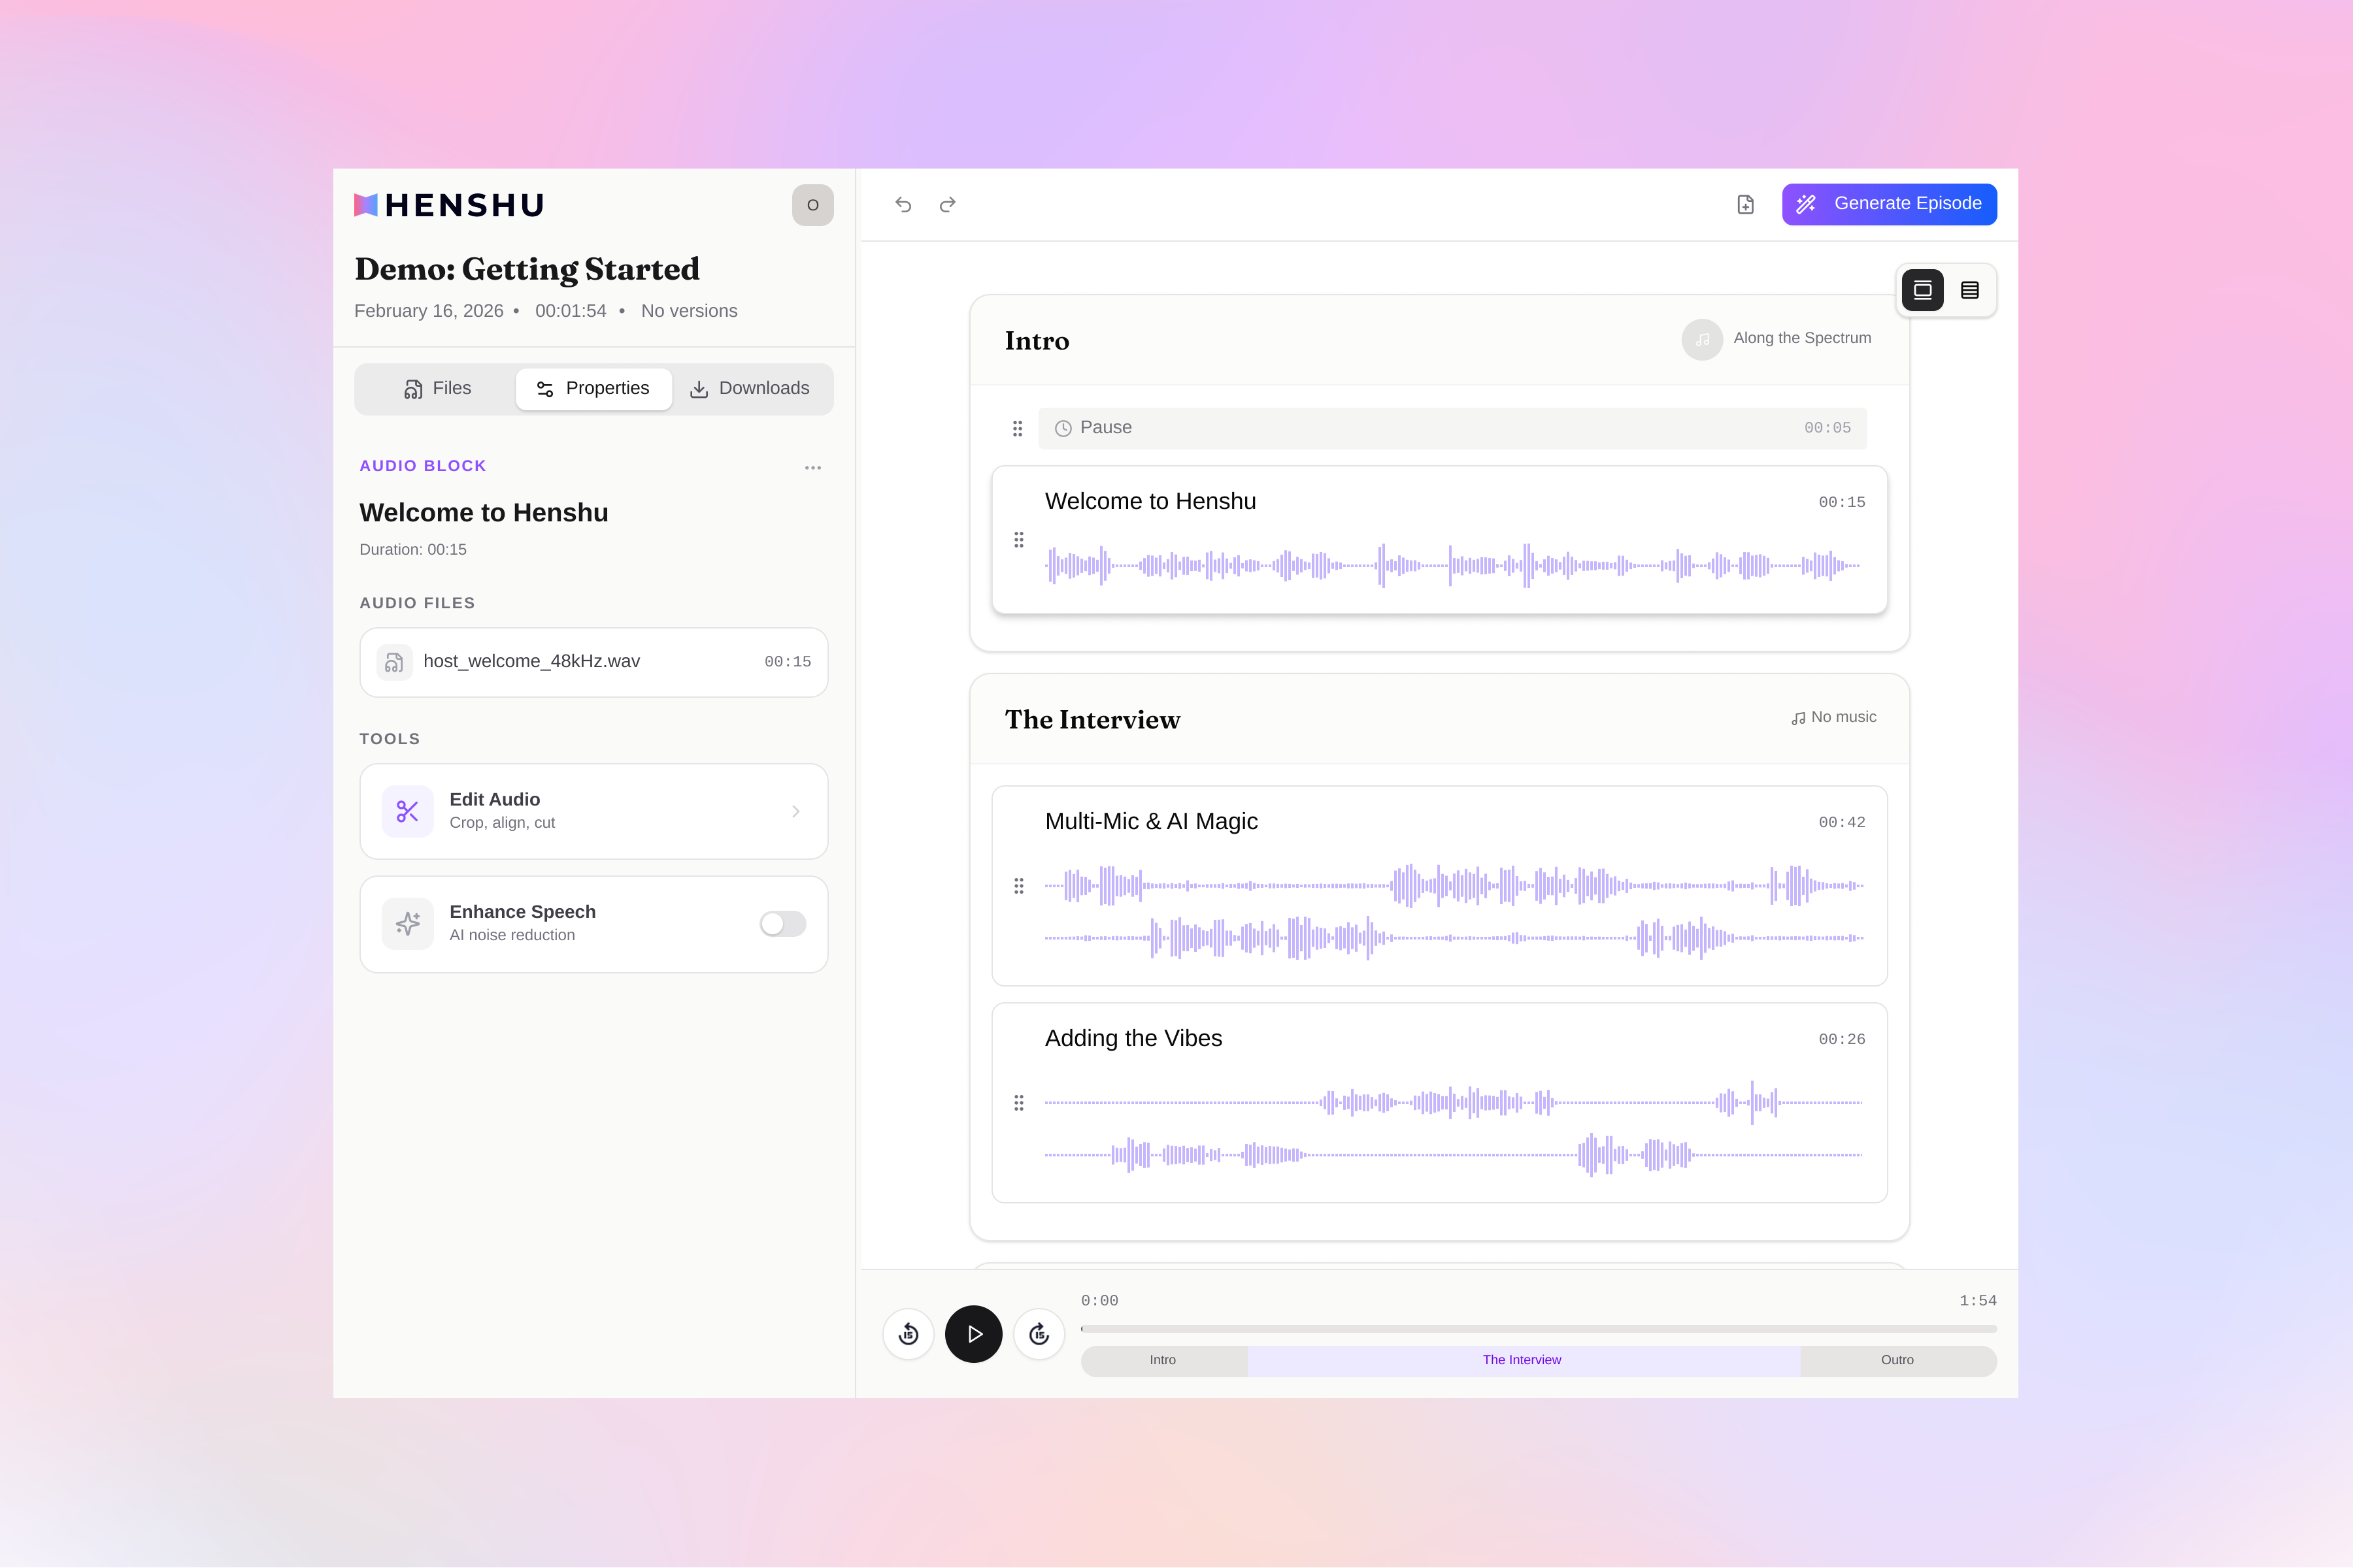Jump to Outro section in timeline

tap(1897, 1360)
